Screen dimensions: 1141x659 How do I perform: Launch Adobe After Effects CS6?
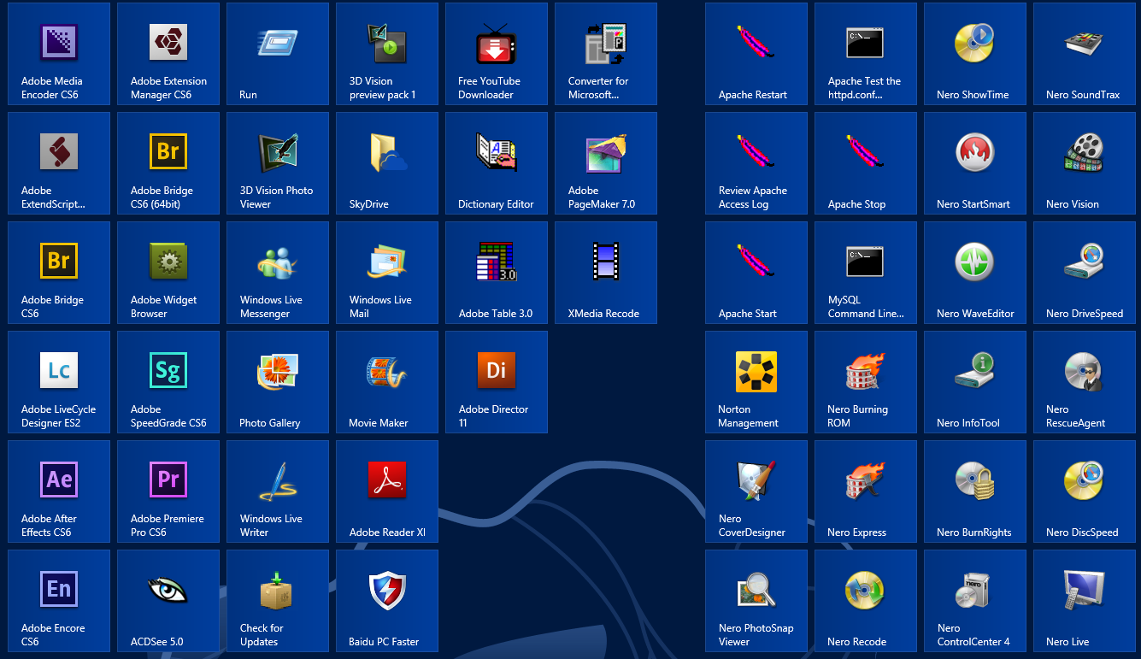point(59,491)
